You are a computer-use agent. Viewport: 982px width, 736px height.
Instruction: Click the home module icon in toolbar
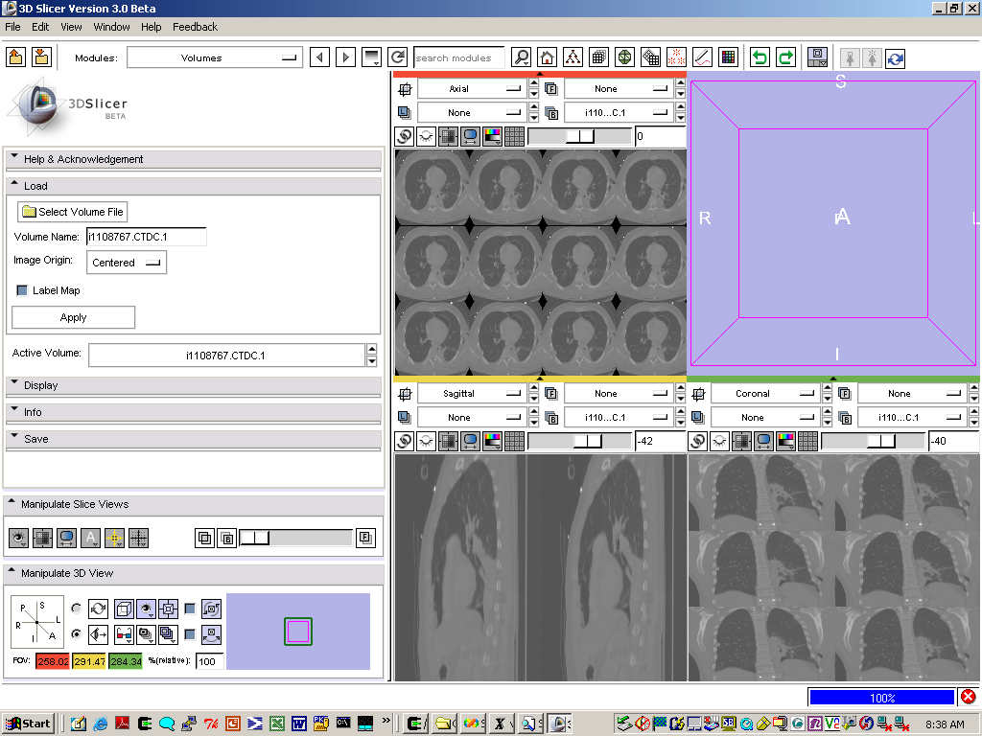[547, 57]
